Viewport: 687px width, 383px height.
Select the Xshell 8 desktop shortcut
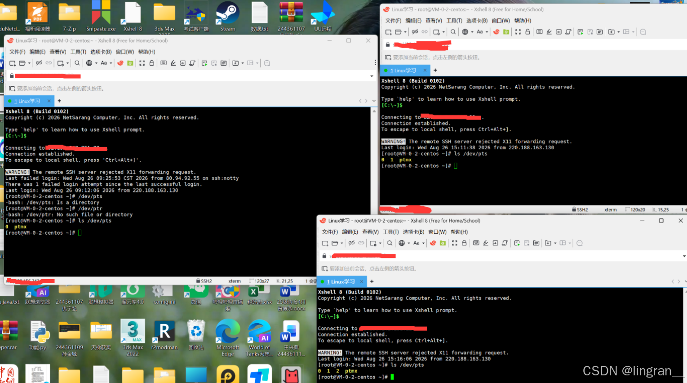(133, 17)
